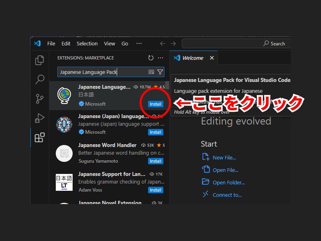Viewport: 321px width, 241px height.
Task: Click the title bar Search command center
Action: pos(236,44)
